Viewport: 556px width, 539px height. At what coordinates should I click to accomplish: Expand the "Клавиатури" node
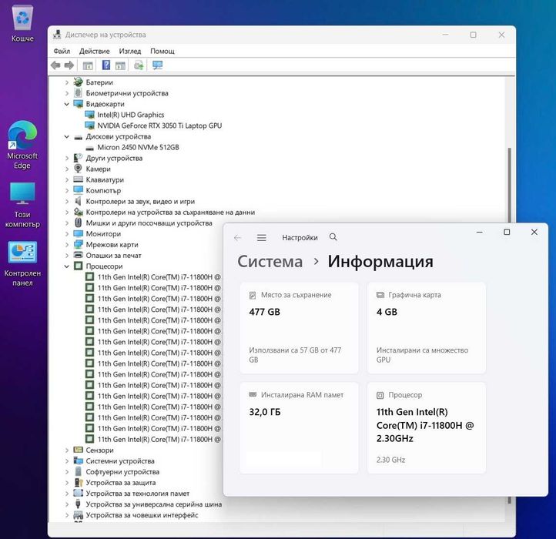[x=67, y=179]
